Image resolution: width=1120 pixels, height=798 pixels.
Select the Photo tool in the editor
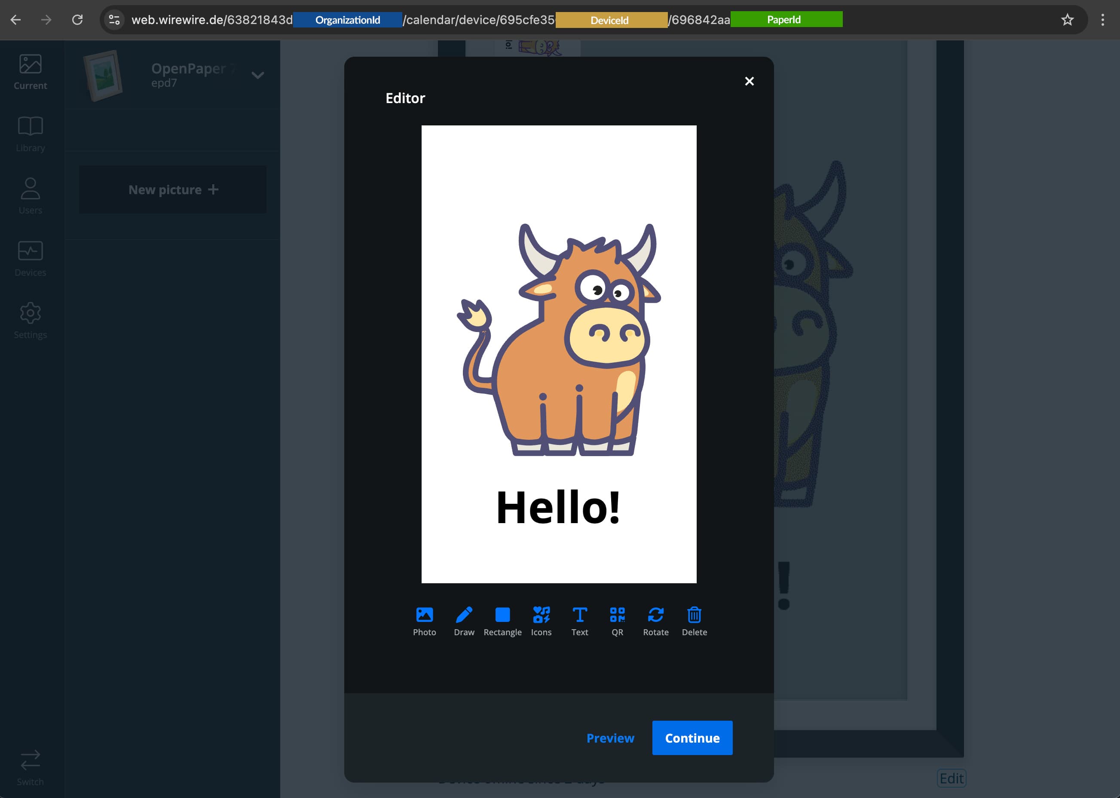pyautogui.click(x=424, y=620)
